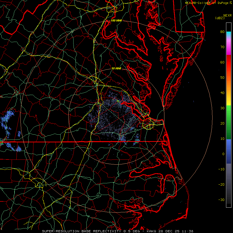The width and height of the screenshot is (233, 233).
Task: Click the 80 dBZ value on scale
Action: [x=222, y=32]
